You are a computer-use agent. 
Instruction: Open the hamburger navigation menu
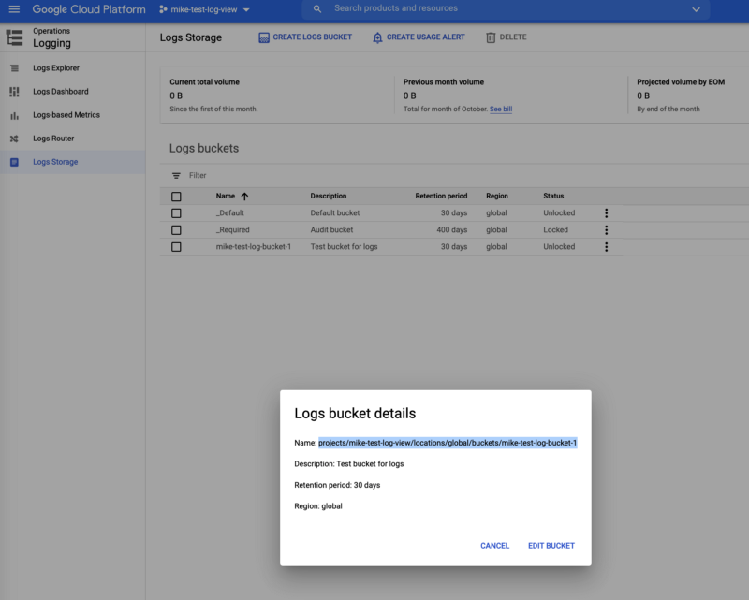click(14, 9)
